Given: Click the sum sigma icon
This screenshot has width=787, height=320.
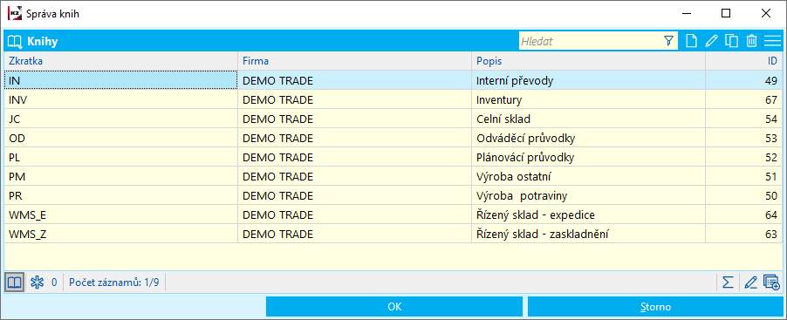Looking at the screenshot, I should click(x=728, y=283).
